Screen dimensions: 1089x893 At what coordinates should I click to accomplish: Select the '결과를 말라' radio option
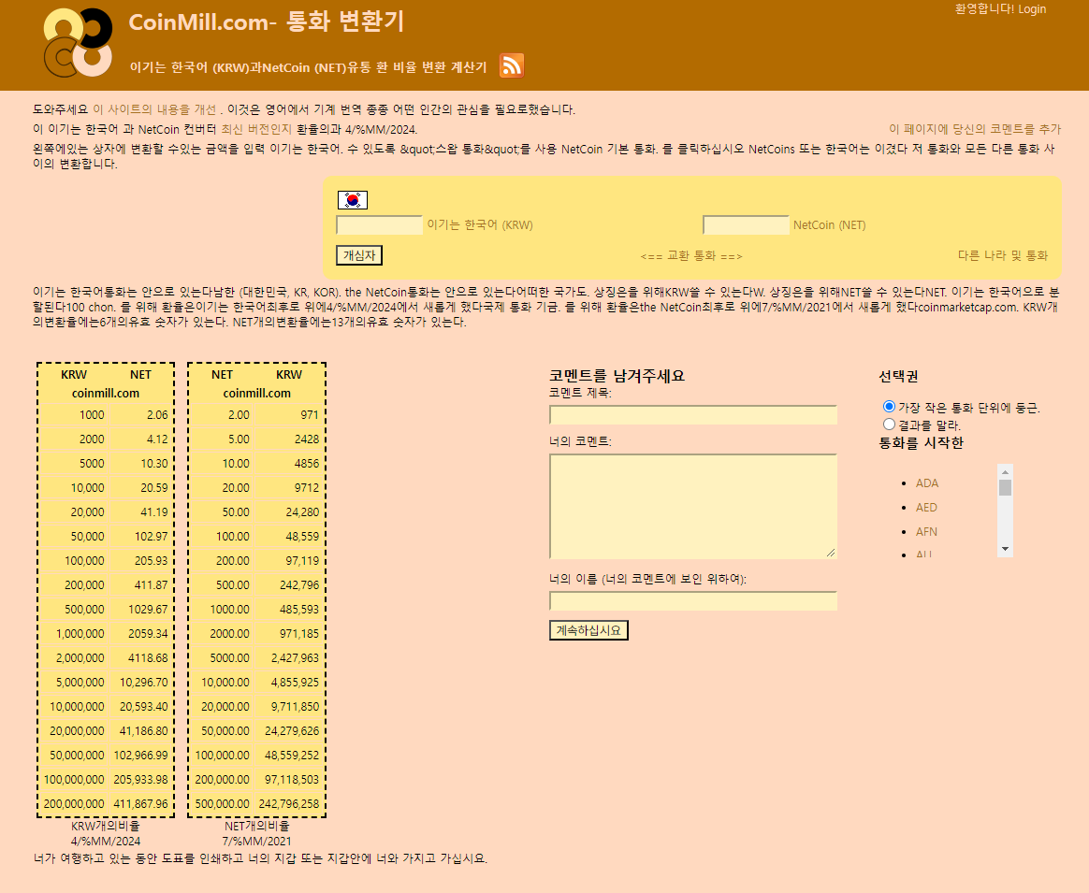[888, 424]
